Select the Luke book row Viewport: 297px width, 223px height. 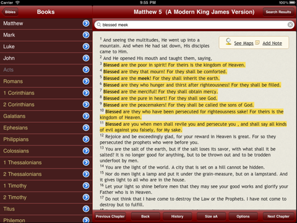point(46,46)
